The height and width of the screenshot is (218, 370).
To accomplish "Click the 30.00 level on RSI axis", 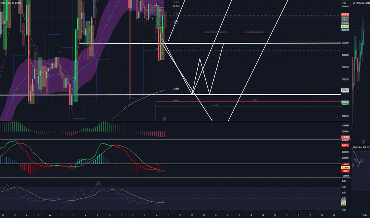I will tap(344, 210).
